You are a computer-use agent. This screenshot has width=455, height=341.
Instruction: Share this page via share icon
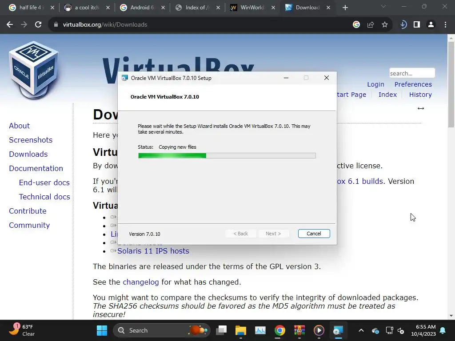[371, 25]
